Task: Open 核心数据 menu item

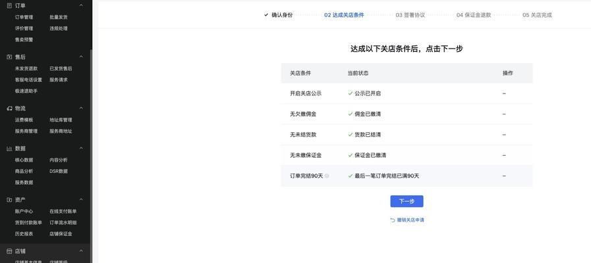Action: click(x=24, y=160)
